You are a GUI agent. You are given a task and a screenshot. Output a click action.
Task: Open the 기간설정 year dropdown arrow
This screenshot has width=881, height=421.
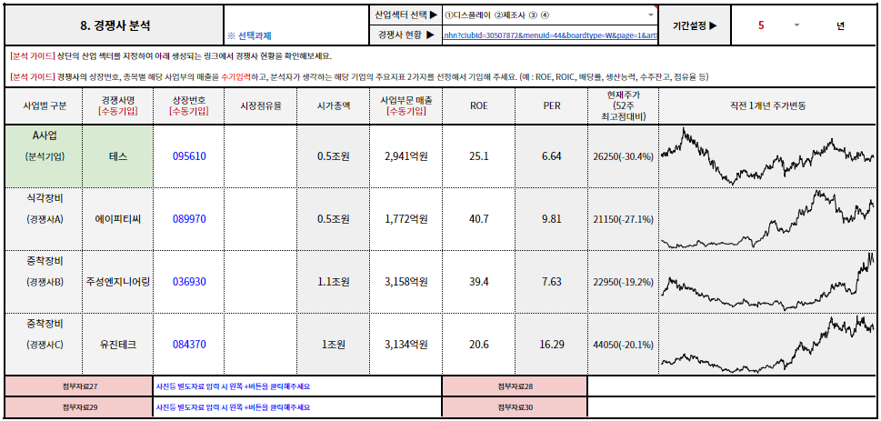(796, 25)
